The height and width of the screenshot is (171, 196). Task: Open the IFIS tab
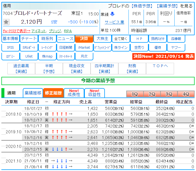10,48
